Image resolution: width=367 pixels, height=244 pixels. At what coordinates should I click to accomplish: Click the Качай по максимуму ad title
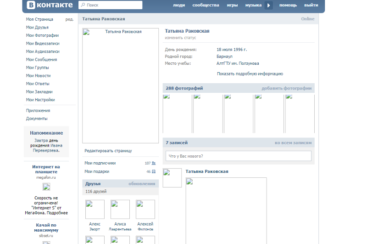pos(46,227)
